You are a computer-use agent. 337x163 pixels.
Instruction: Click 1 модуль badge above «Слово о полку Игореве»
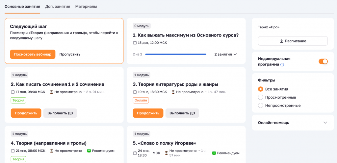point(142,134)
